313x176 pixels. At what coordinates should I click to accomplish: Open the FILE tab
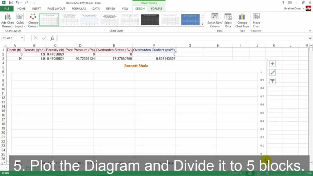(7, 9)
